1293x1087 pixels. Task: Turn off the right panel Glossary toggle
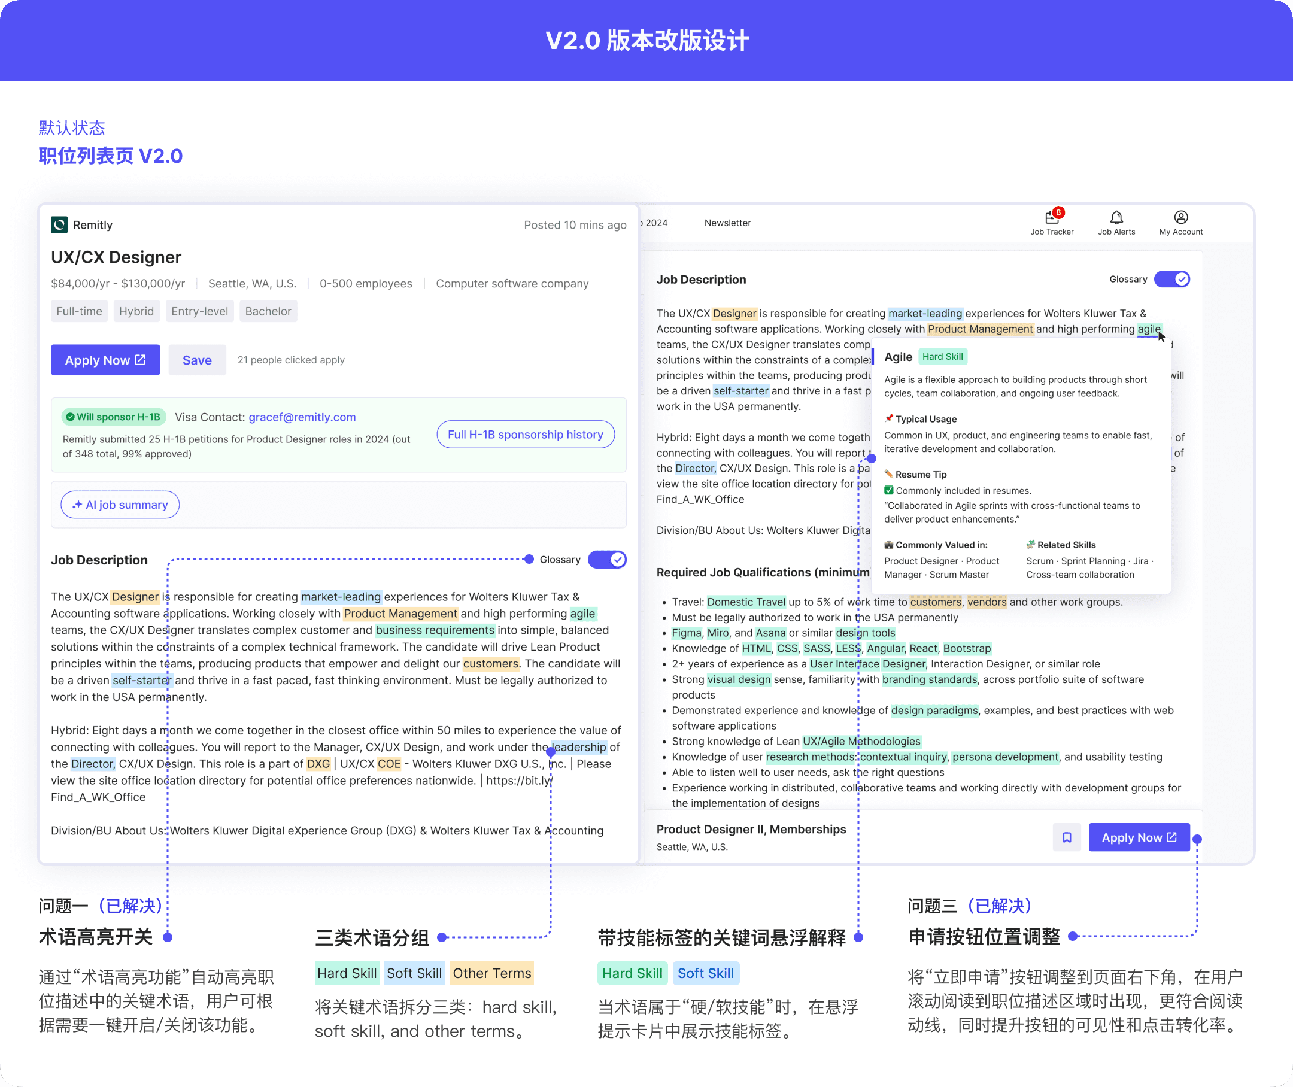(x=1171, y=279)
